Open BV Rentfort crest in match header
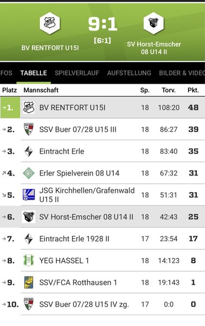This screenshot has width=205, height=326. [x=50, y=23]
